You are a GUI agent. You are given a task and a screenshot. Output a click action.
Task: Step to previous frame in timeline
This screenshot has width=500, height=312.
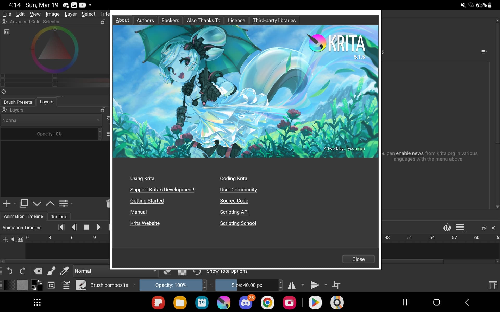click(x=74, y=227)
